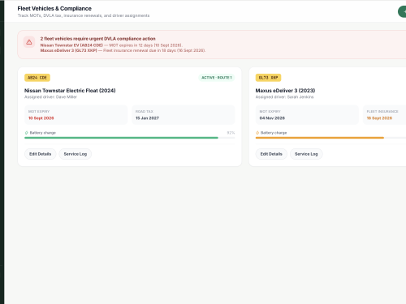
Task: Click the road tax date "15 Jan 2027"
Action: [x=147, y=118]
